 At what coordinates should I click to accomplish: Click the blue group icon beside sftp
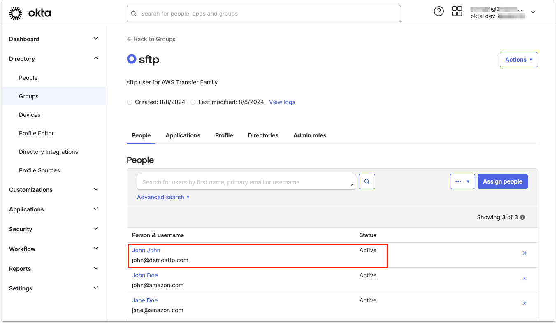point(131,59)
